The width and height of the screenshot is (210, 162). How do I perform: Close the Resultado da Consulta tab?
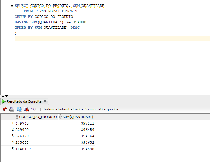45,101
